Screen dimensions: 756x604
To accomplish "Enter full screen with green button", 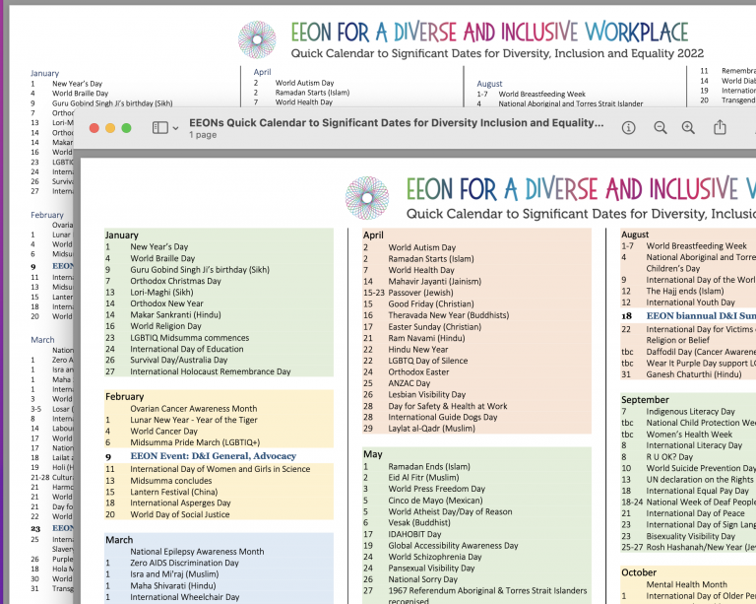I will pos(126,128).
